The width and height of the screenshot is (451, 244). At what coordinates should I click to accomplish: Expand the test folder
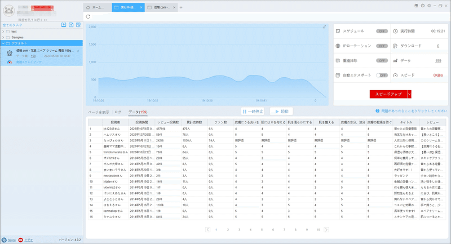(3, 32)
